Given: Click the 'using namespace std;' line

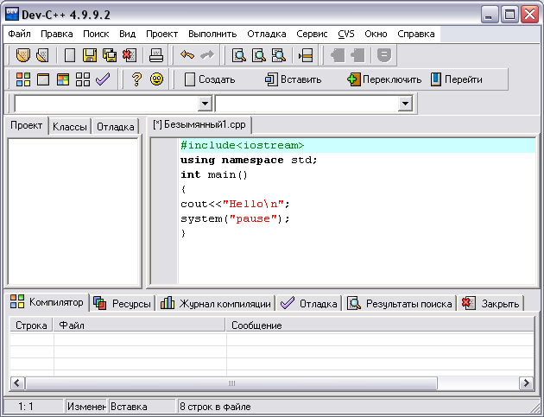Looking at the screenshot, I should point(249,160).
